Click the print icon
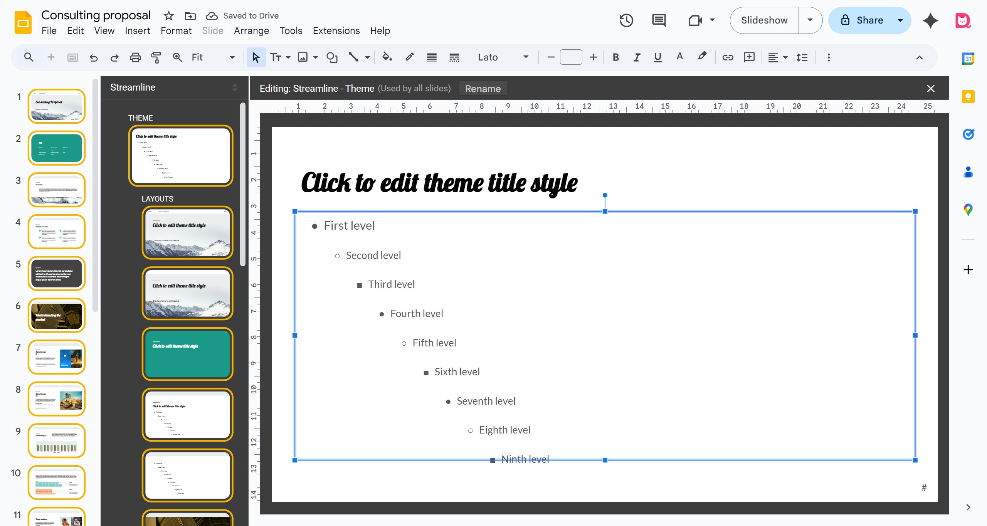 point(135,57)
